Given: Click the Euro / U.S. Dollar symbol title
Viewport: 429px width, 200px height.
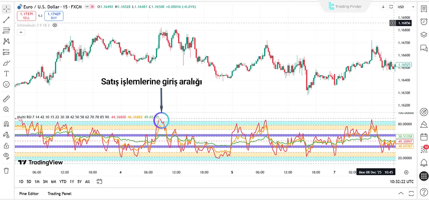Looking at the screenshot, I should coord(41,6).
